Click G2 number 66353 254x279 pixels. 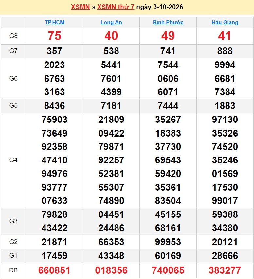[111, 242]
